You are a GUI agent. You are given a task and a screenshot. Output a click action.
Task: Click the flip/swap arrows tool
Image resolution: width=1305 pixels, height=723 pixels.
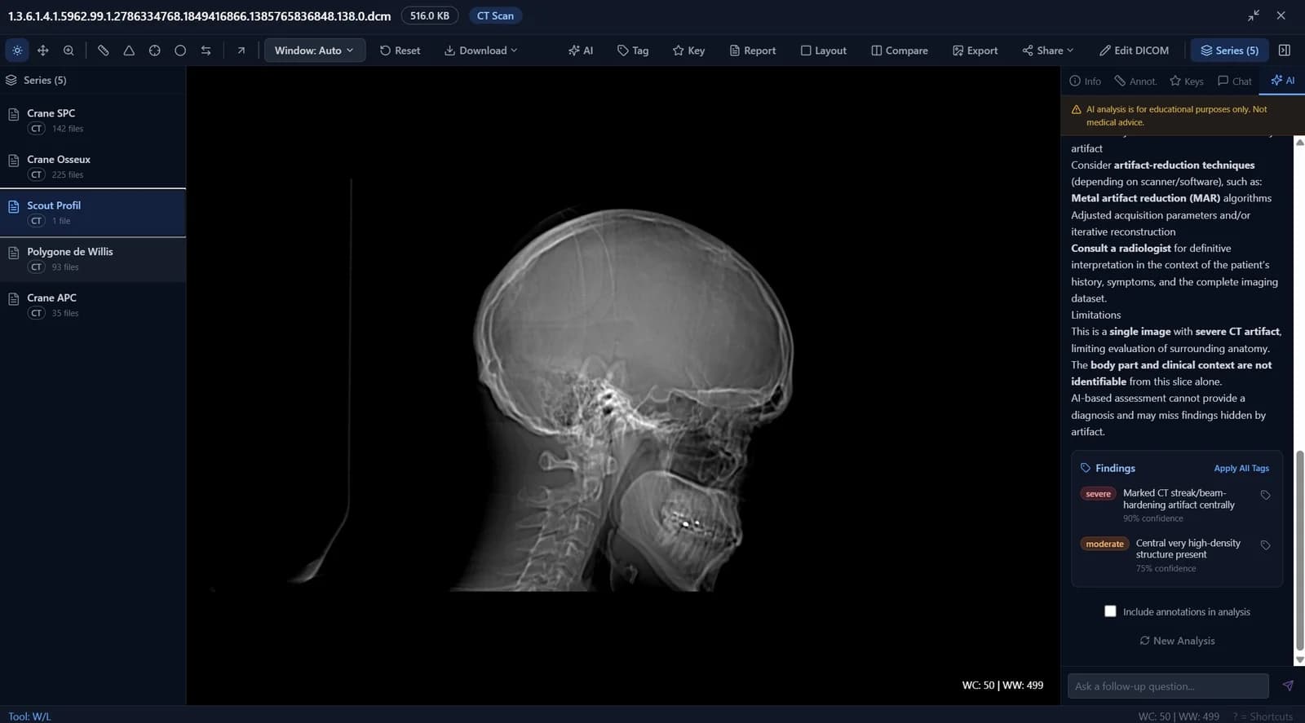click(x=206, y=51)
